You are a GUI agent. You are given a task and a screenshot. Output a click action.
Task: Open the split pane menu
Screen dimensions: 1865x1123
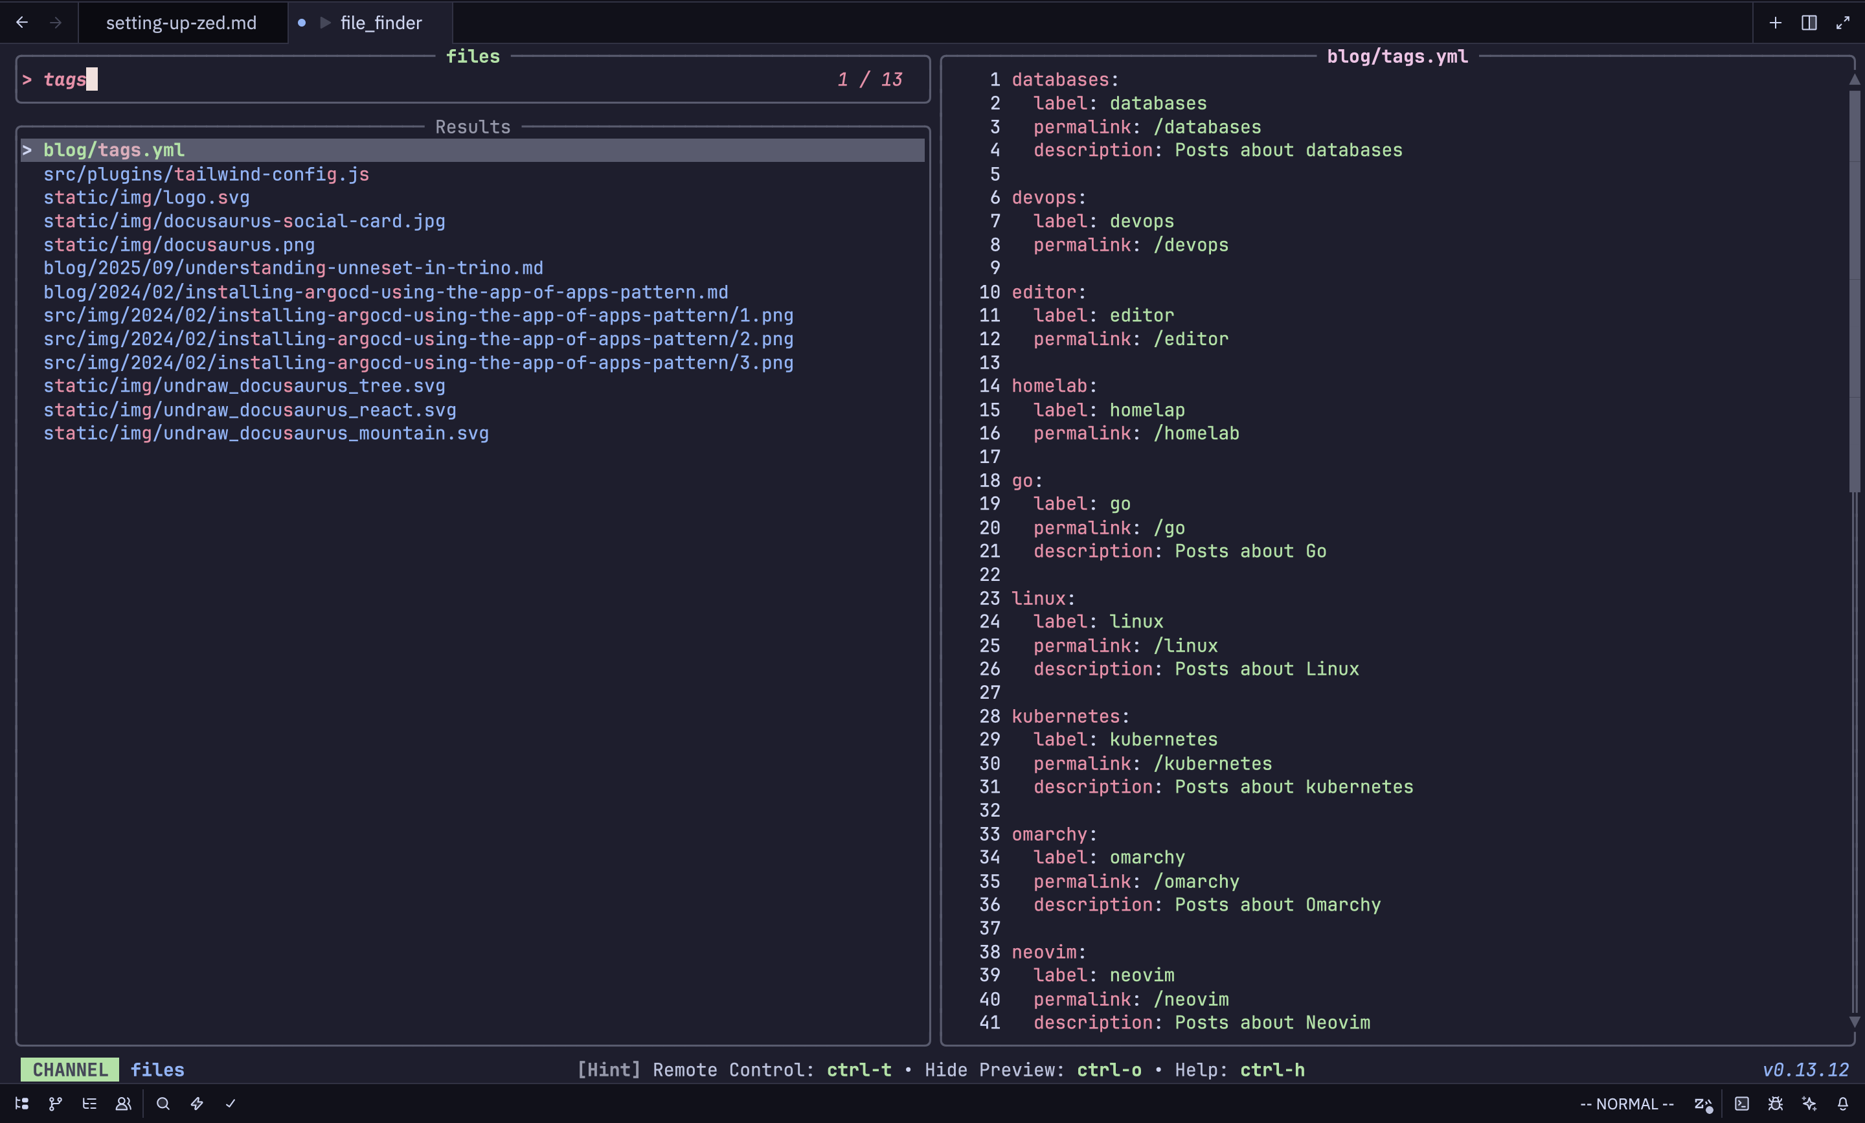(x=1808, y=23)
